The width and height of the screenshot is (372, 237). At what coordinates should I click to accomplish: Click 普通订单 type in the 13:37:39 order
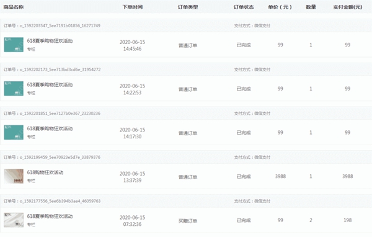pyautogui.click(x=188, y=177)
